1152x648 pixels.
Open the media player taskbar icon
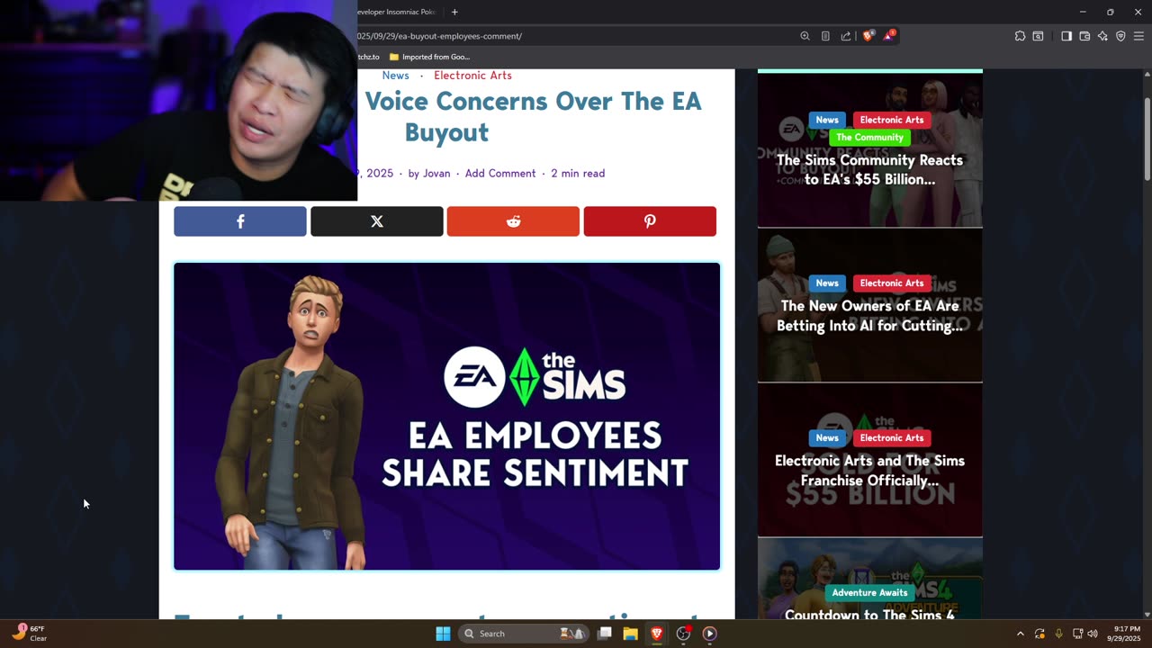(709, 634)
